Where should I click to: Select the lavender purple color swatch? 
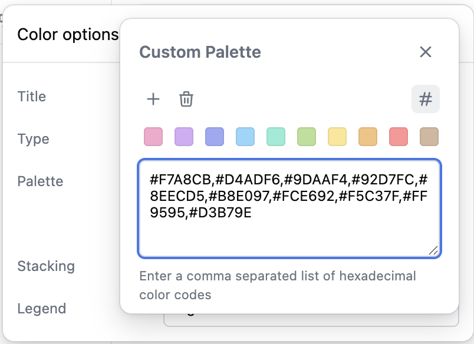click(x=184, y=137)
